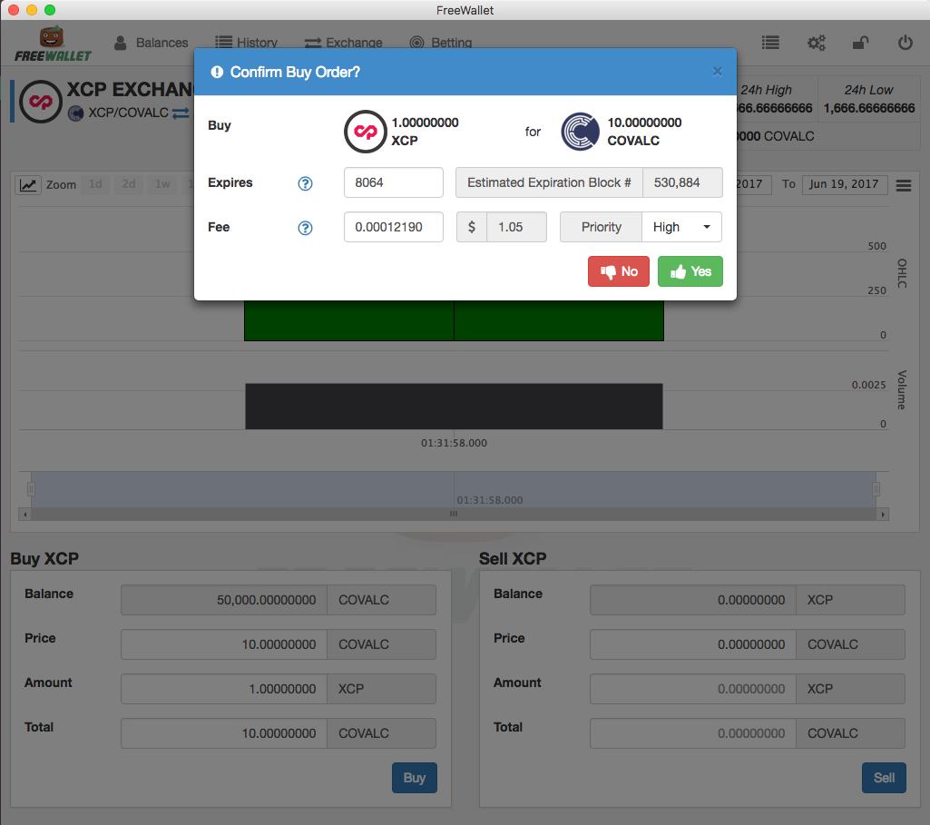Open the History tab
930x825 pixels.
coord(246,43)
